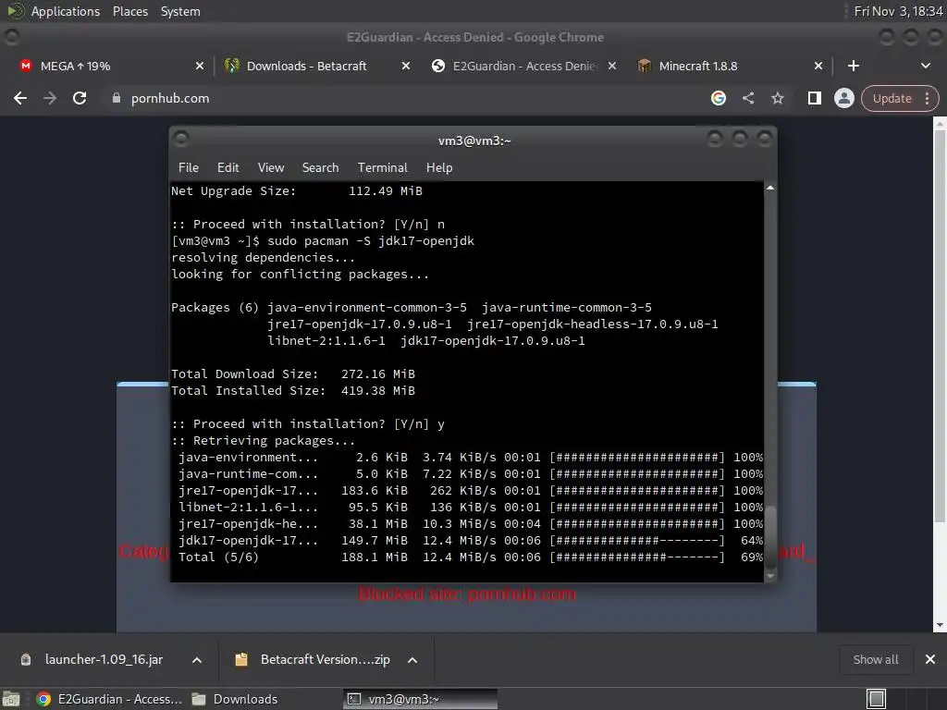Open Chrome side panel icon

[814, 98]
